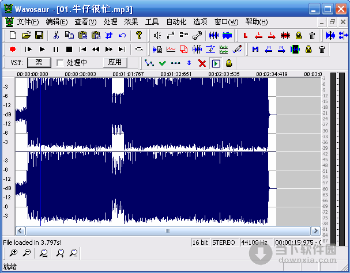This screenshot has height=273, width=350.
Task: Click the speaker volume icon in the toolbar
Action: pyautogui.click(x=157, y=35)
